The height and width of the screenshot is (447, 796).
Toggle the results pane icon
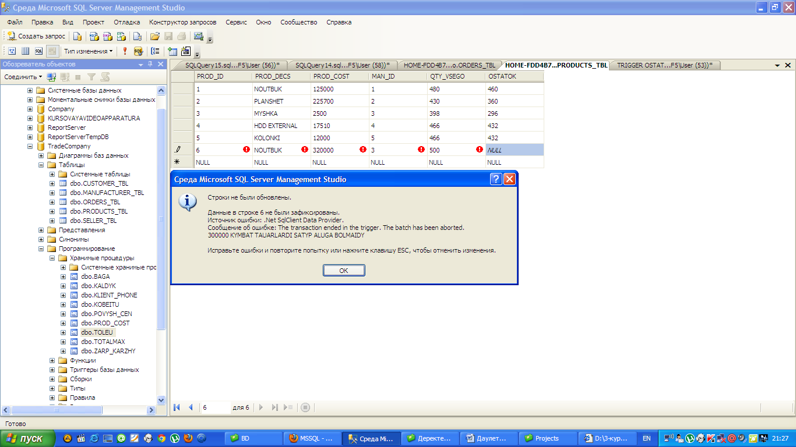(x=52, y=51)
